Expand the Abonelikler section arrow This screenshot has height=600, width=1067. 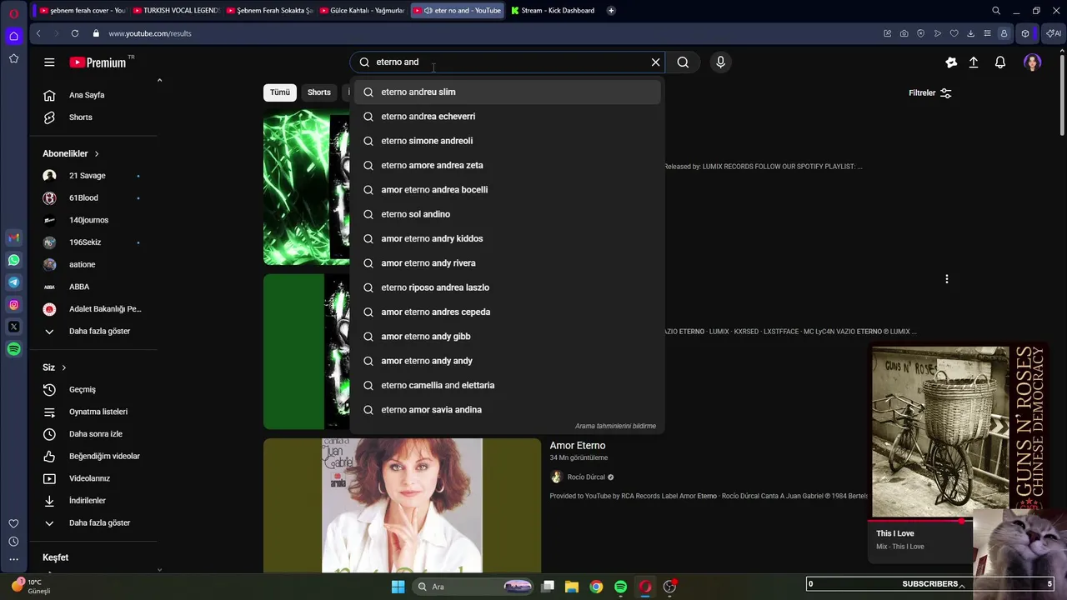[97, 153]
